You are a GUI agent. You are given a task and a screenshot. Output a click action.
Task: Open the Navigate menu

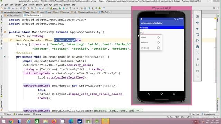(x=18, y=4)
